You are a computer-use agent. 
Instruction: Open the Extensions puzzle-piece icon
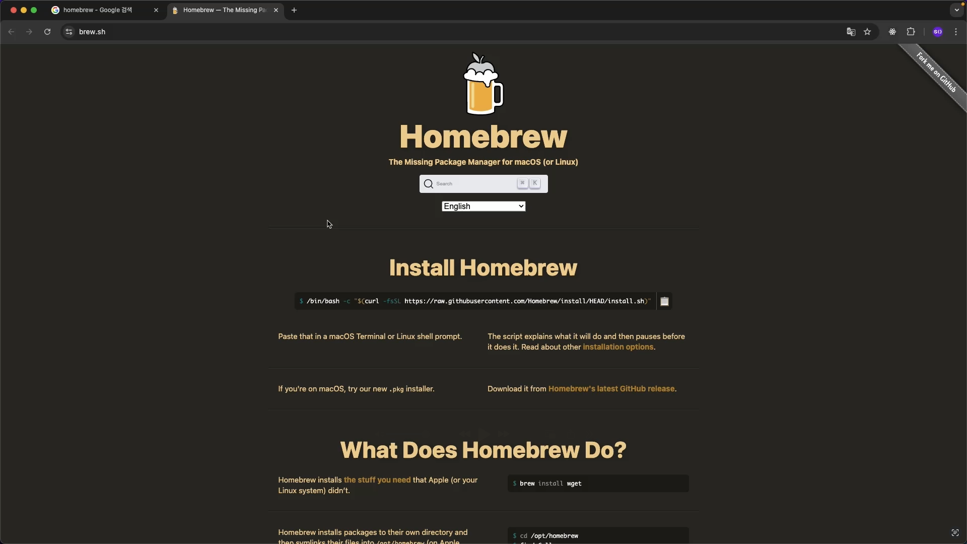[x=911, y=32]
